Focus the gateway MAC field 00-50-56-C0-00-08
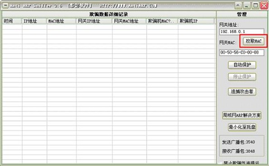The width and height of the screenshot is (269, 166). (x=241, y=52)
